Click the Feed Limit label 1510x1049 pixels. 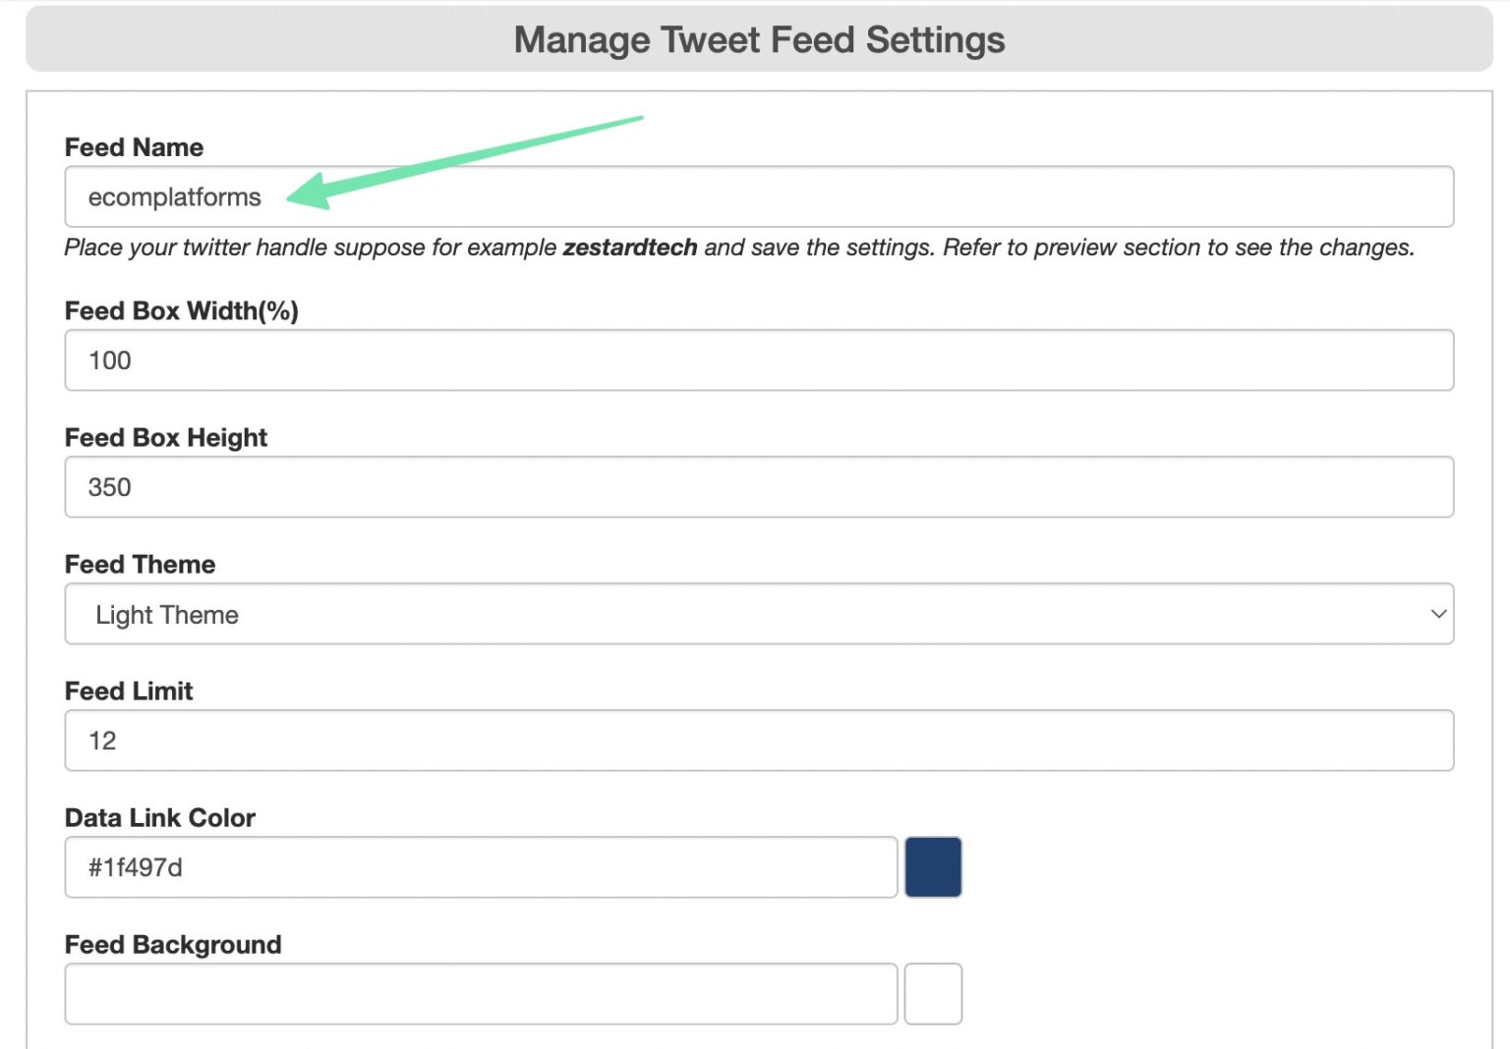point(128,690)
